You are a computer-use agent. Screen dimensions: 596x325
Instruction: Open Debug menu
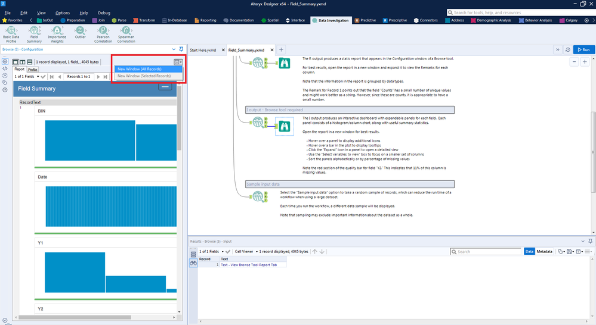(104, 13)
